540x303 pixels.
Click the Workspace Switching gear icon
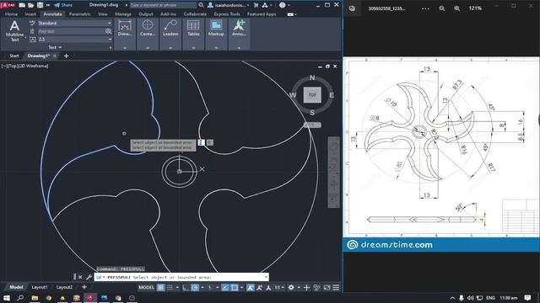(x=291, y=288)
